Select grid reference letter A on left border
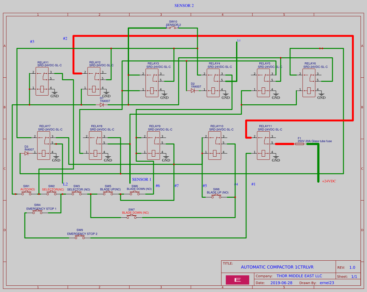This screenshot has width=367, height=292. [4, 46]
